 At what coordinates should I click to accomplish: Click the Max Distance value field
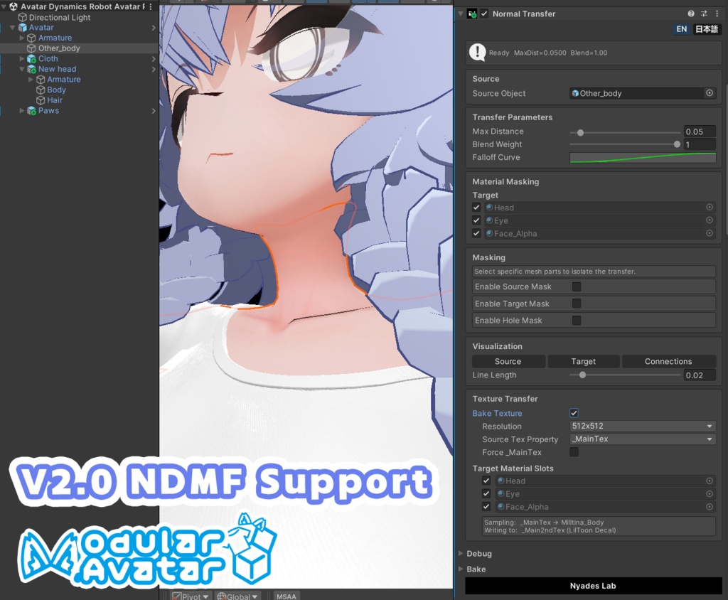[x=700, y=132]
